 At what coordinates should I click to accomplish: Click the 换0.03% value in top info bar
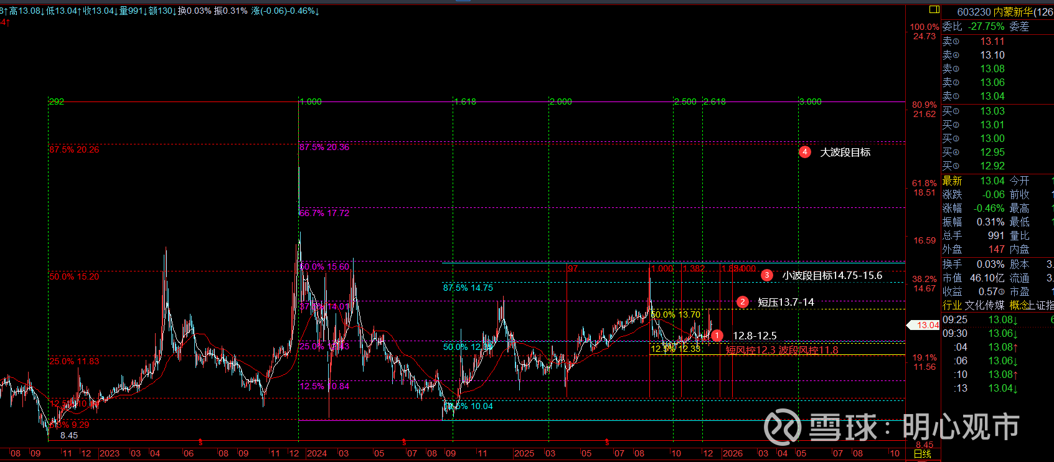(x=195, y=11)
